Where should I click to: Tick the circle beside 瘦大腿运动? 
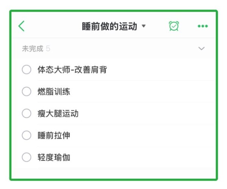pos(26,113)
